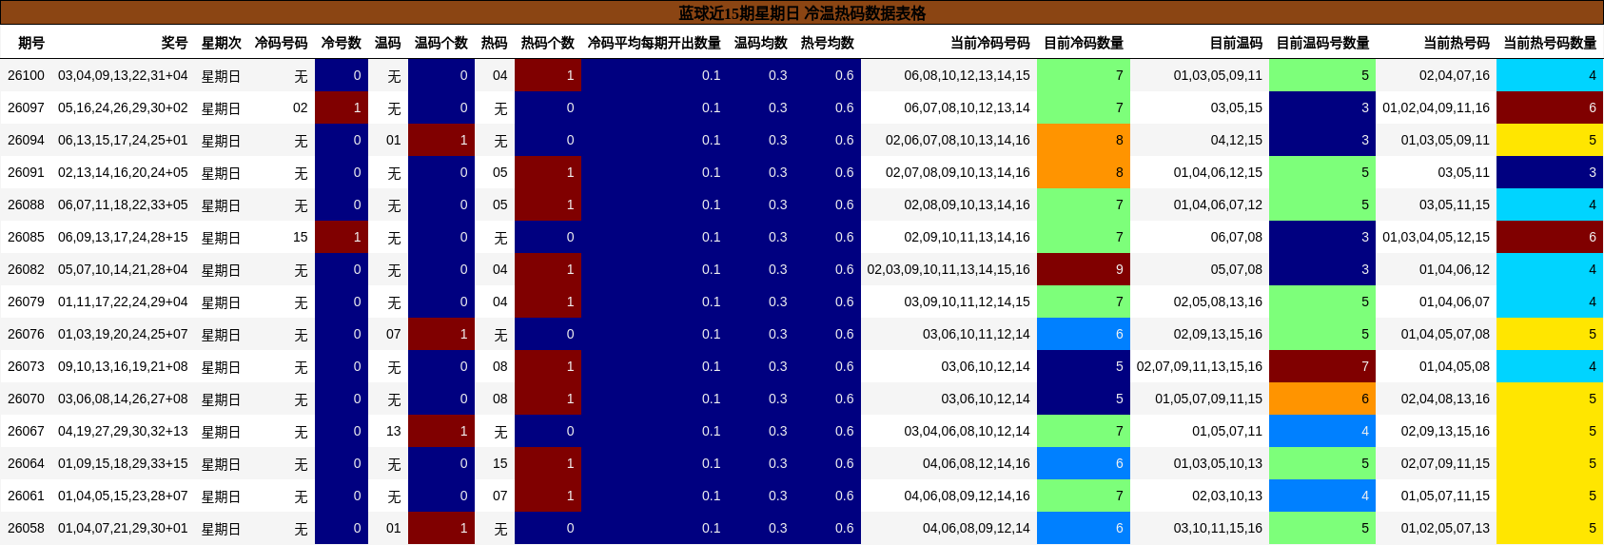Select prize number 01,04,05,15,23,28+07
The height and width of the screenshot is (545, 1604).
click(123, 496)
